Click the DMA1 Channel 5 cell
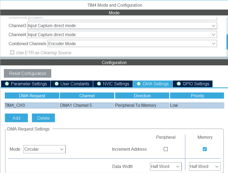Viewport: 228px width, 173px height. [87, 106]
